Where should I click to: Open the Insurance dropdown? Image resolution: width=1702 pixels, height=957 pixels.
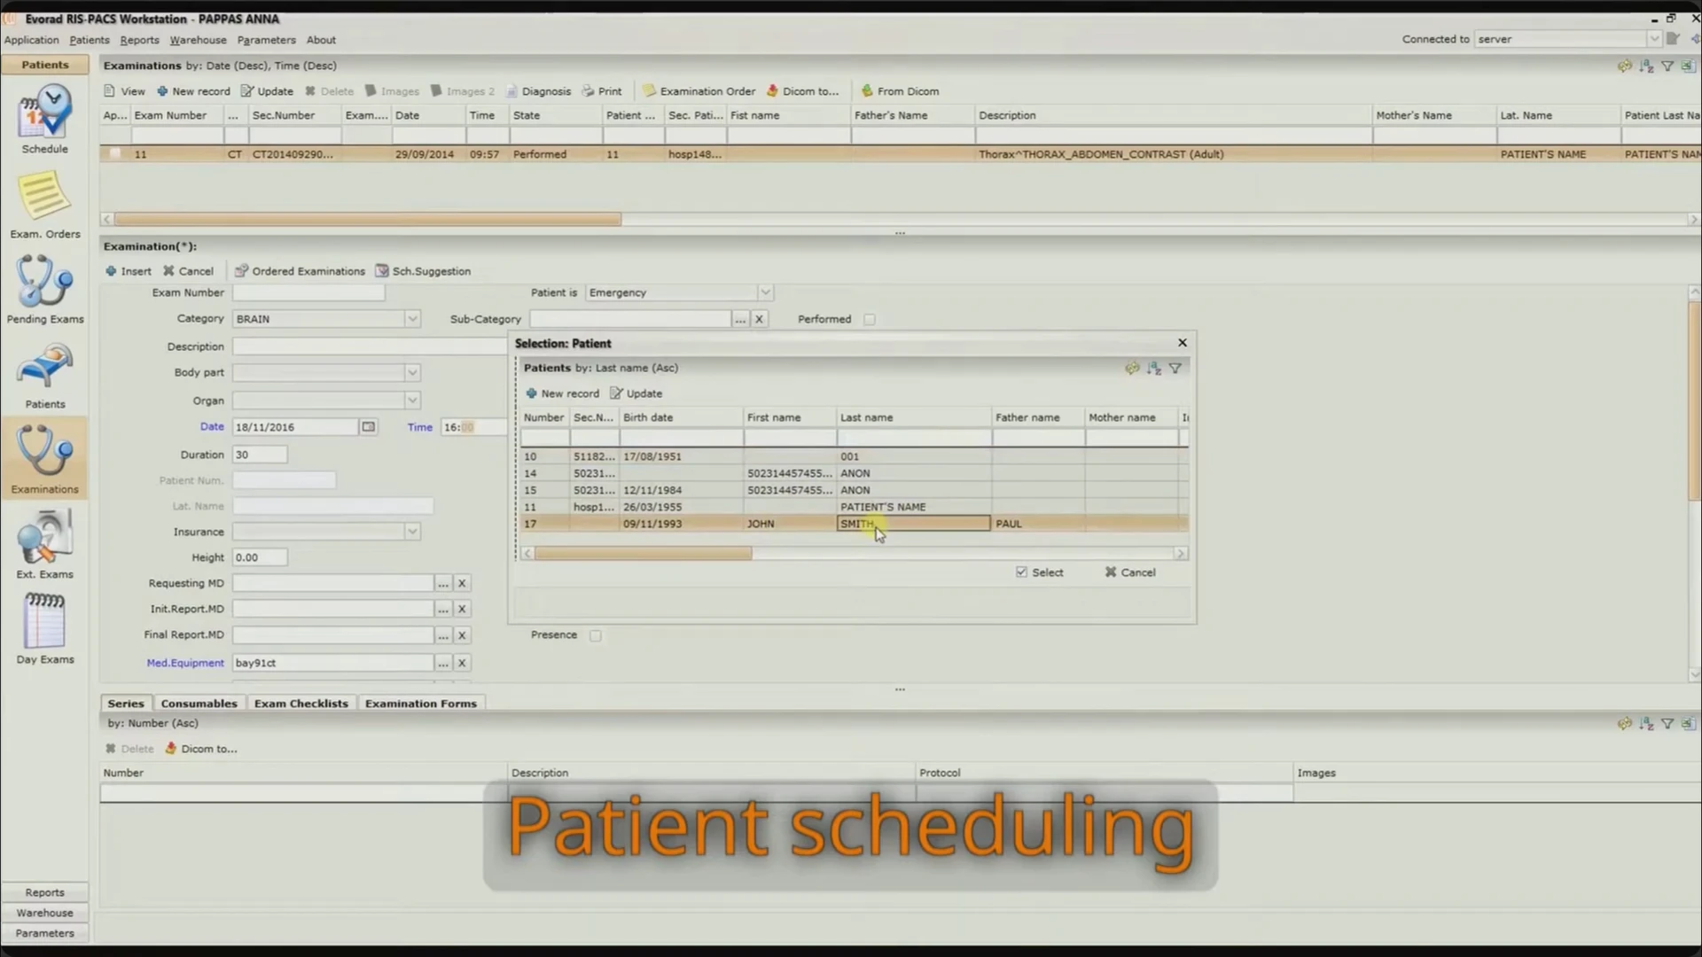[x=412, y=532]
